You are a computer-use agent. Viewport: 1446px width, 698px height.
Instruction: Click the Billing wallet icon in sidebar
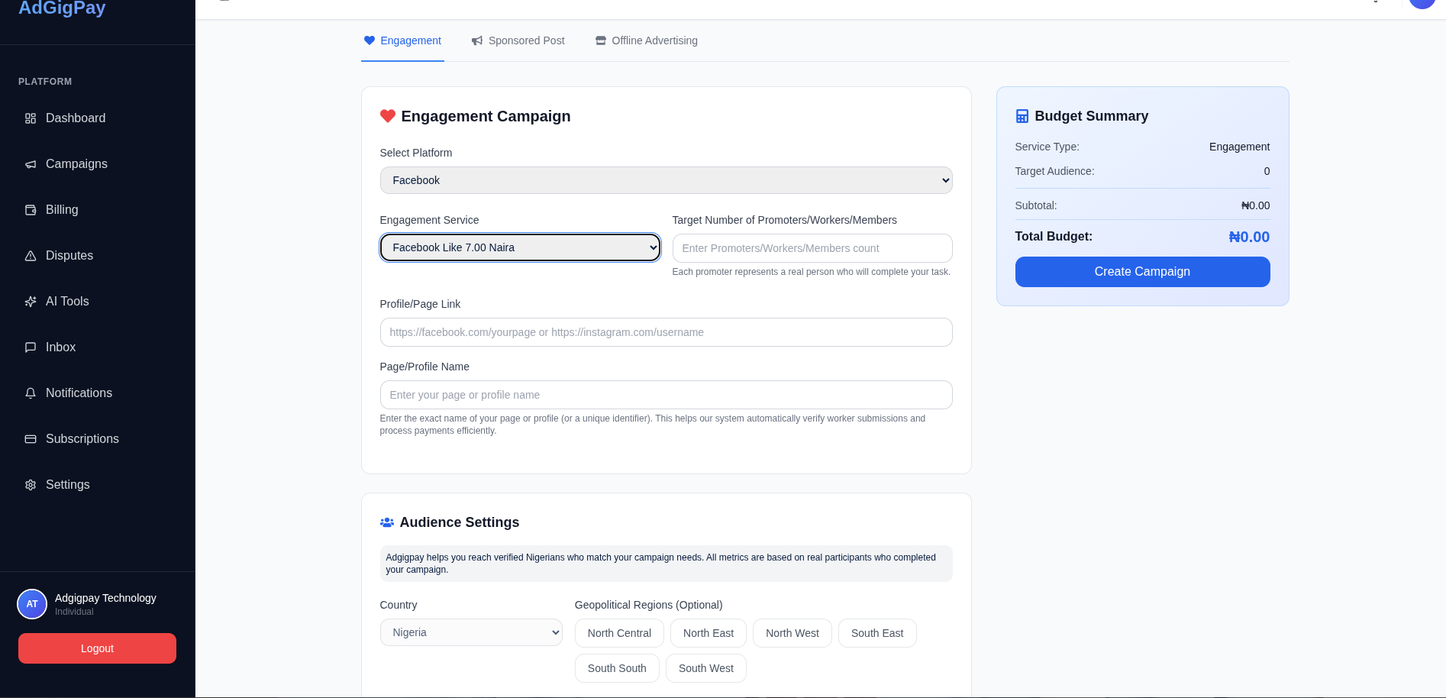[31, 210]
